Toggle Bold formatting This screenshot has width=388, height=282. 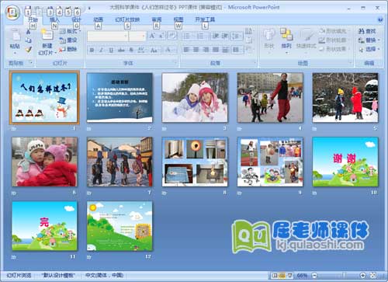pyautogui.click(x=92, y=50)
